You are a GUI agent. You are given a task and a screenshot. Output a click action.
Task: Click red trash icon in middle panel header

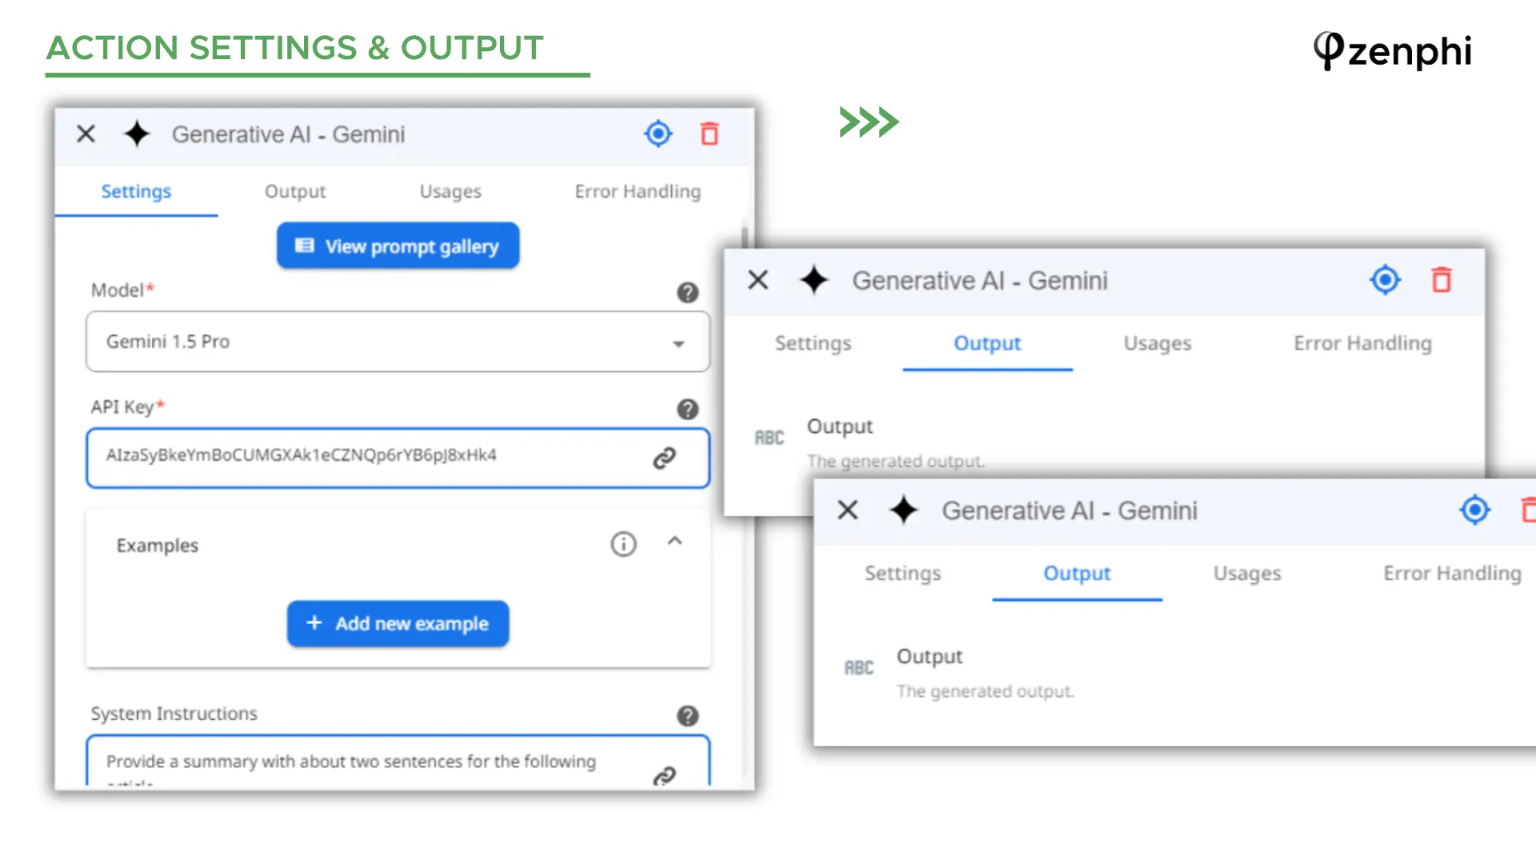click(x=1442, y=280)
